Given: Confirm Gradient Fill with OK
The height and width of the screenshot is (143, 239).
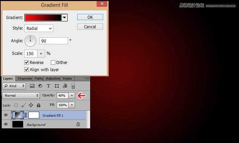Looking at the screenshot, I should point(90,17).
